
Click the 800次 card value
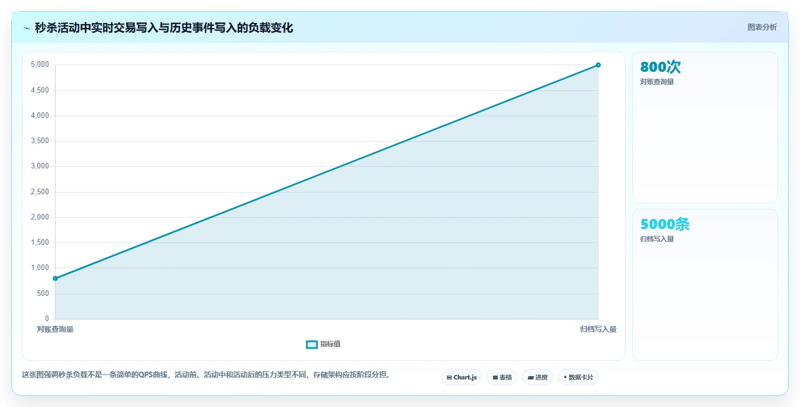660,67
